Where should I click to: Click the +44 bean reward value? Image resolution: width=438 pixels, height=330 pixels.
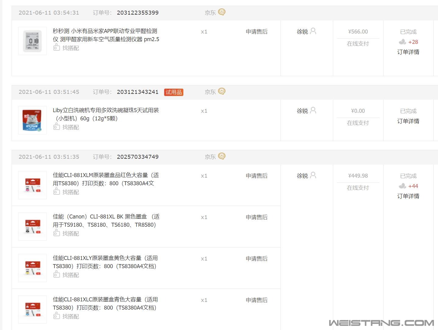click(x=413, y=186)
